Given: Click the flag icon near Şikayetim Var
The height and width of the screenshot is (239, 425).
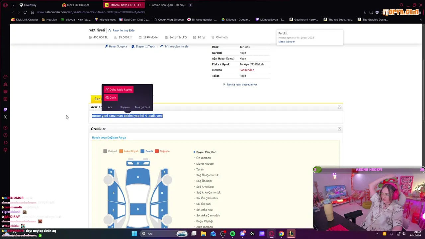Looking at the screenshot, I should [224, 85].
